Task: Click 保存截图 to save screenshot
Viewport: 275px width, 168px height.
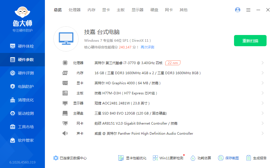Action: [228, 158]
